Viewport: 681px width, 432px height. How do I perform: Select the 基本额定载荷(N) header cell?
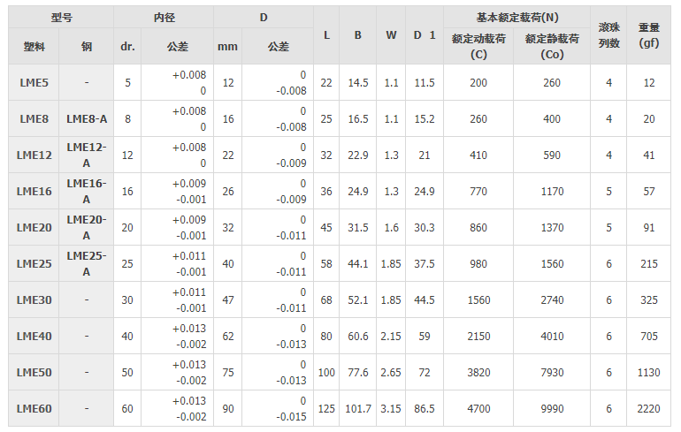pos(516,18)
